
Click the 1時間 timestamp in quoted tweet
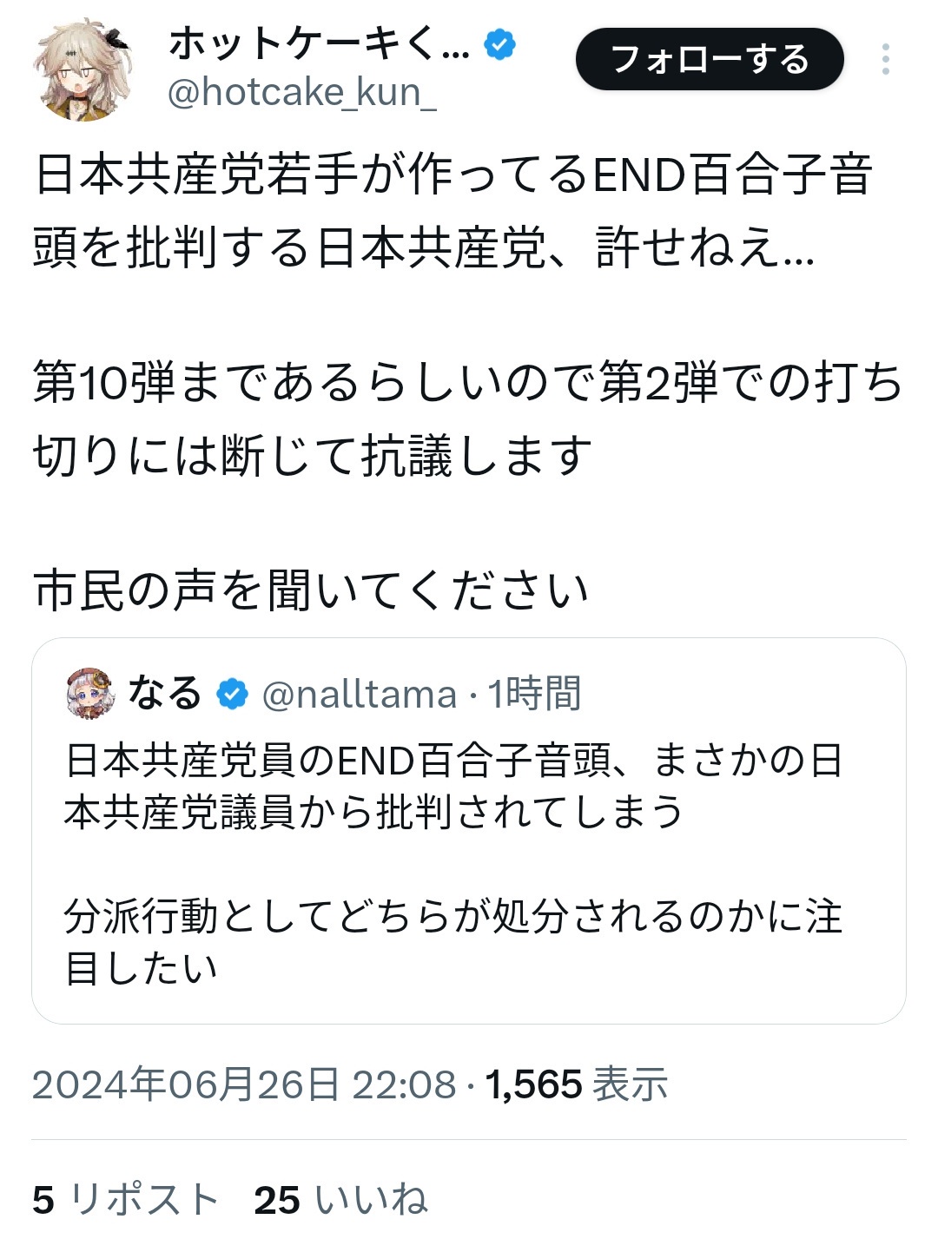[533, 695]
